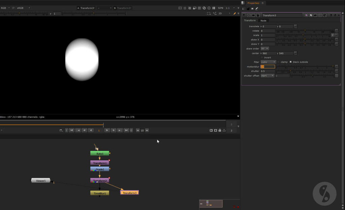This screenshot has width=345, height=210.
Task: Float the Transform3 properties panel
Action: coord(335,15)
